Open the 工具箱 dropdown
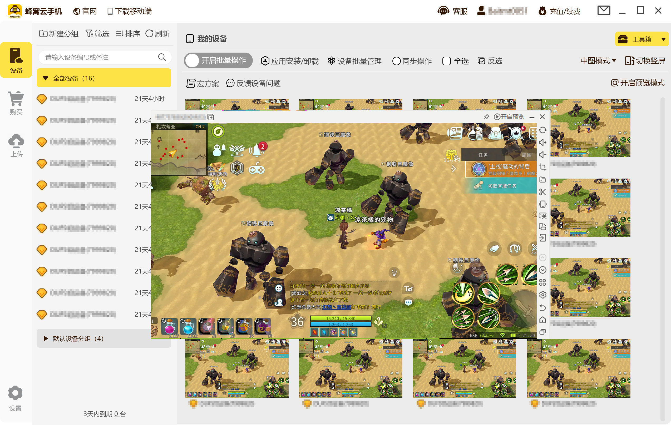 642,39
